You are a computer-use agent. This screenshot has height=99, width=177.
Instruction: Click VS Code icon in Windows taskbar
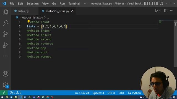pos(20,97)
